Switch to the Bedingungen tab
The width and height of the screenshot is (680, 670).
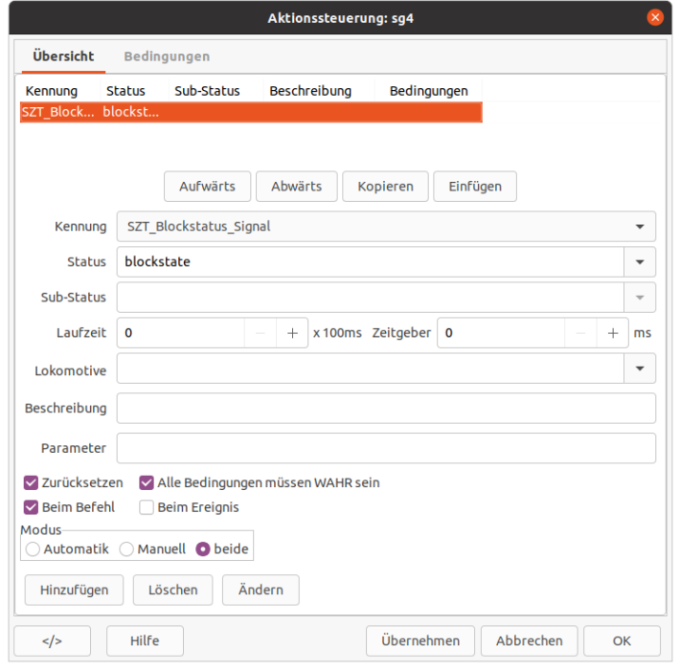point(167,56)
